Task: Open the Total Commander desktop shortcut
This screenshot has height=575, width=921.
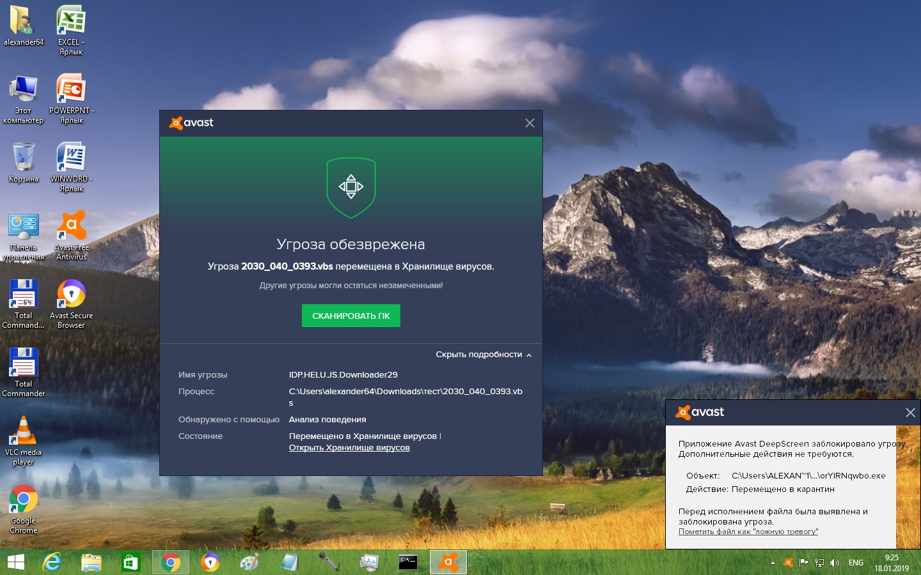Action: point(24,372)
